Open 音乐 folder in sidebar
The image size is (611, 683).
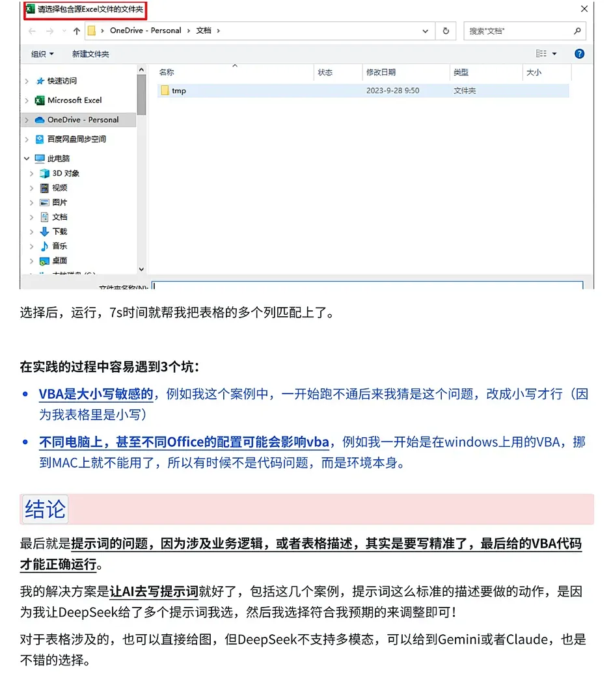pos(60,246)
